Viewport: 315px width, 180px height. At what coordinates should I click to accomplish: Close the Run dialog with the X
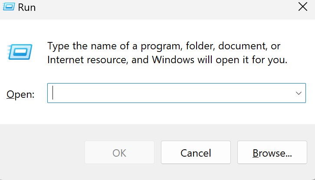point(302,7)
